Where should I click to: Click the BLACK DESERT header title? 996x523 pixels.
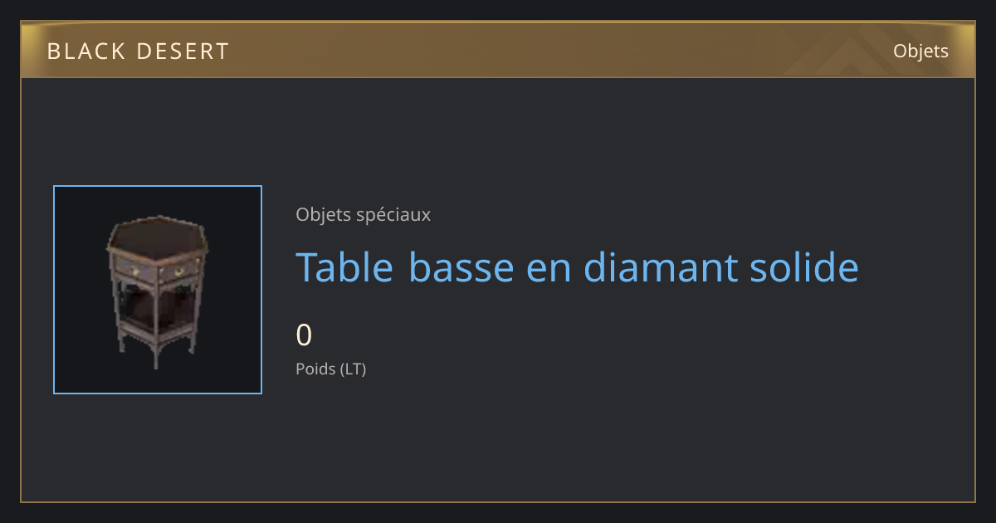click(138, 51)
